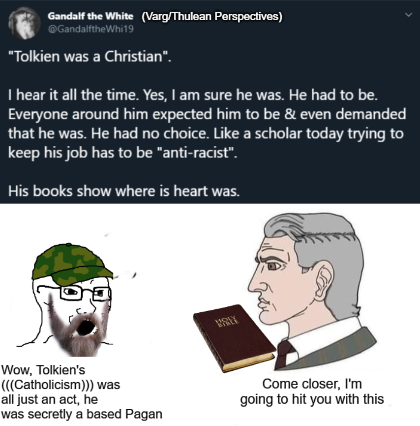420x426 pixels.
Task: Open the tweet options chevron menu
Action: (409, 15)
